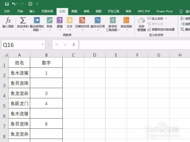The width and height of the screenshot is (190, 142).
Task: Switch to the 帮助 tab
Action: [128, 11]
